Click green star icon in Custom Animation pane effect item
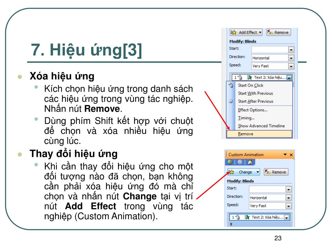Viewport: 332px width, 249px height. 247,217
